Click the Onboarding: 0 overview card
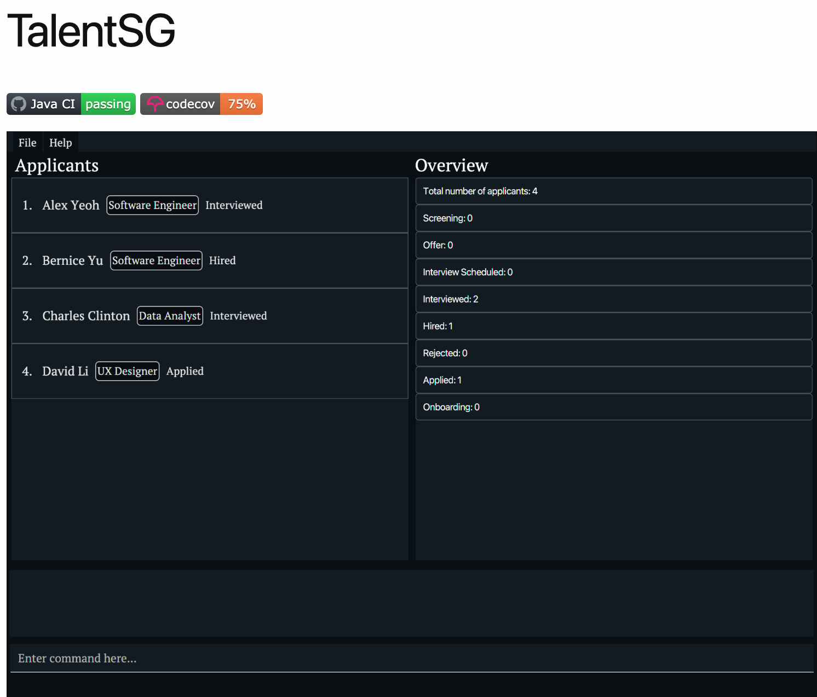817x697 pixels. pyautogui.click(x=613, y=407)
